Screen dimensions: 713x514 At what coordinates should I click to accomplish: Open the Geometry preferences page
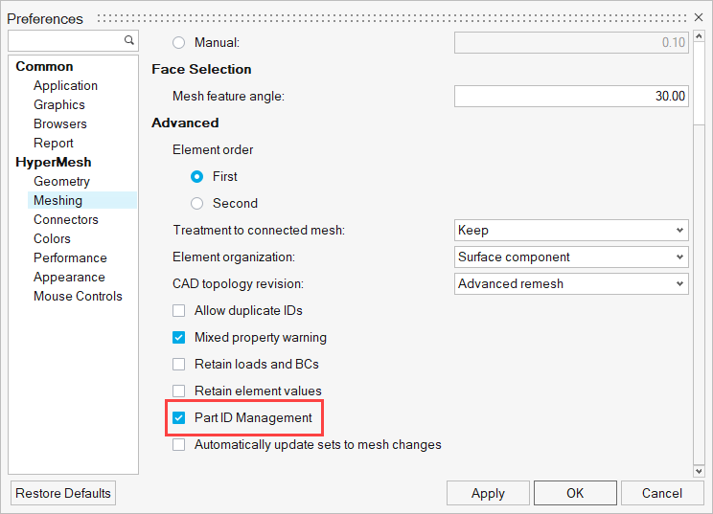pyautogui.click(x=61, y=182)
